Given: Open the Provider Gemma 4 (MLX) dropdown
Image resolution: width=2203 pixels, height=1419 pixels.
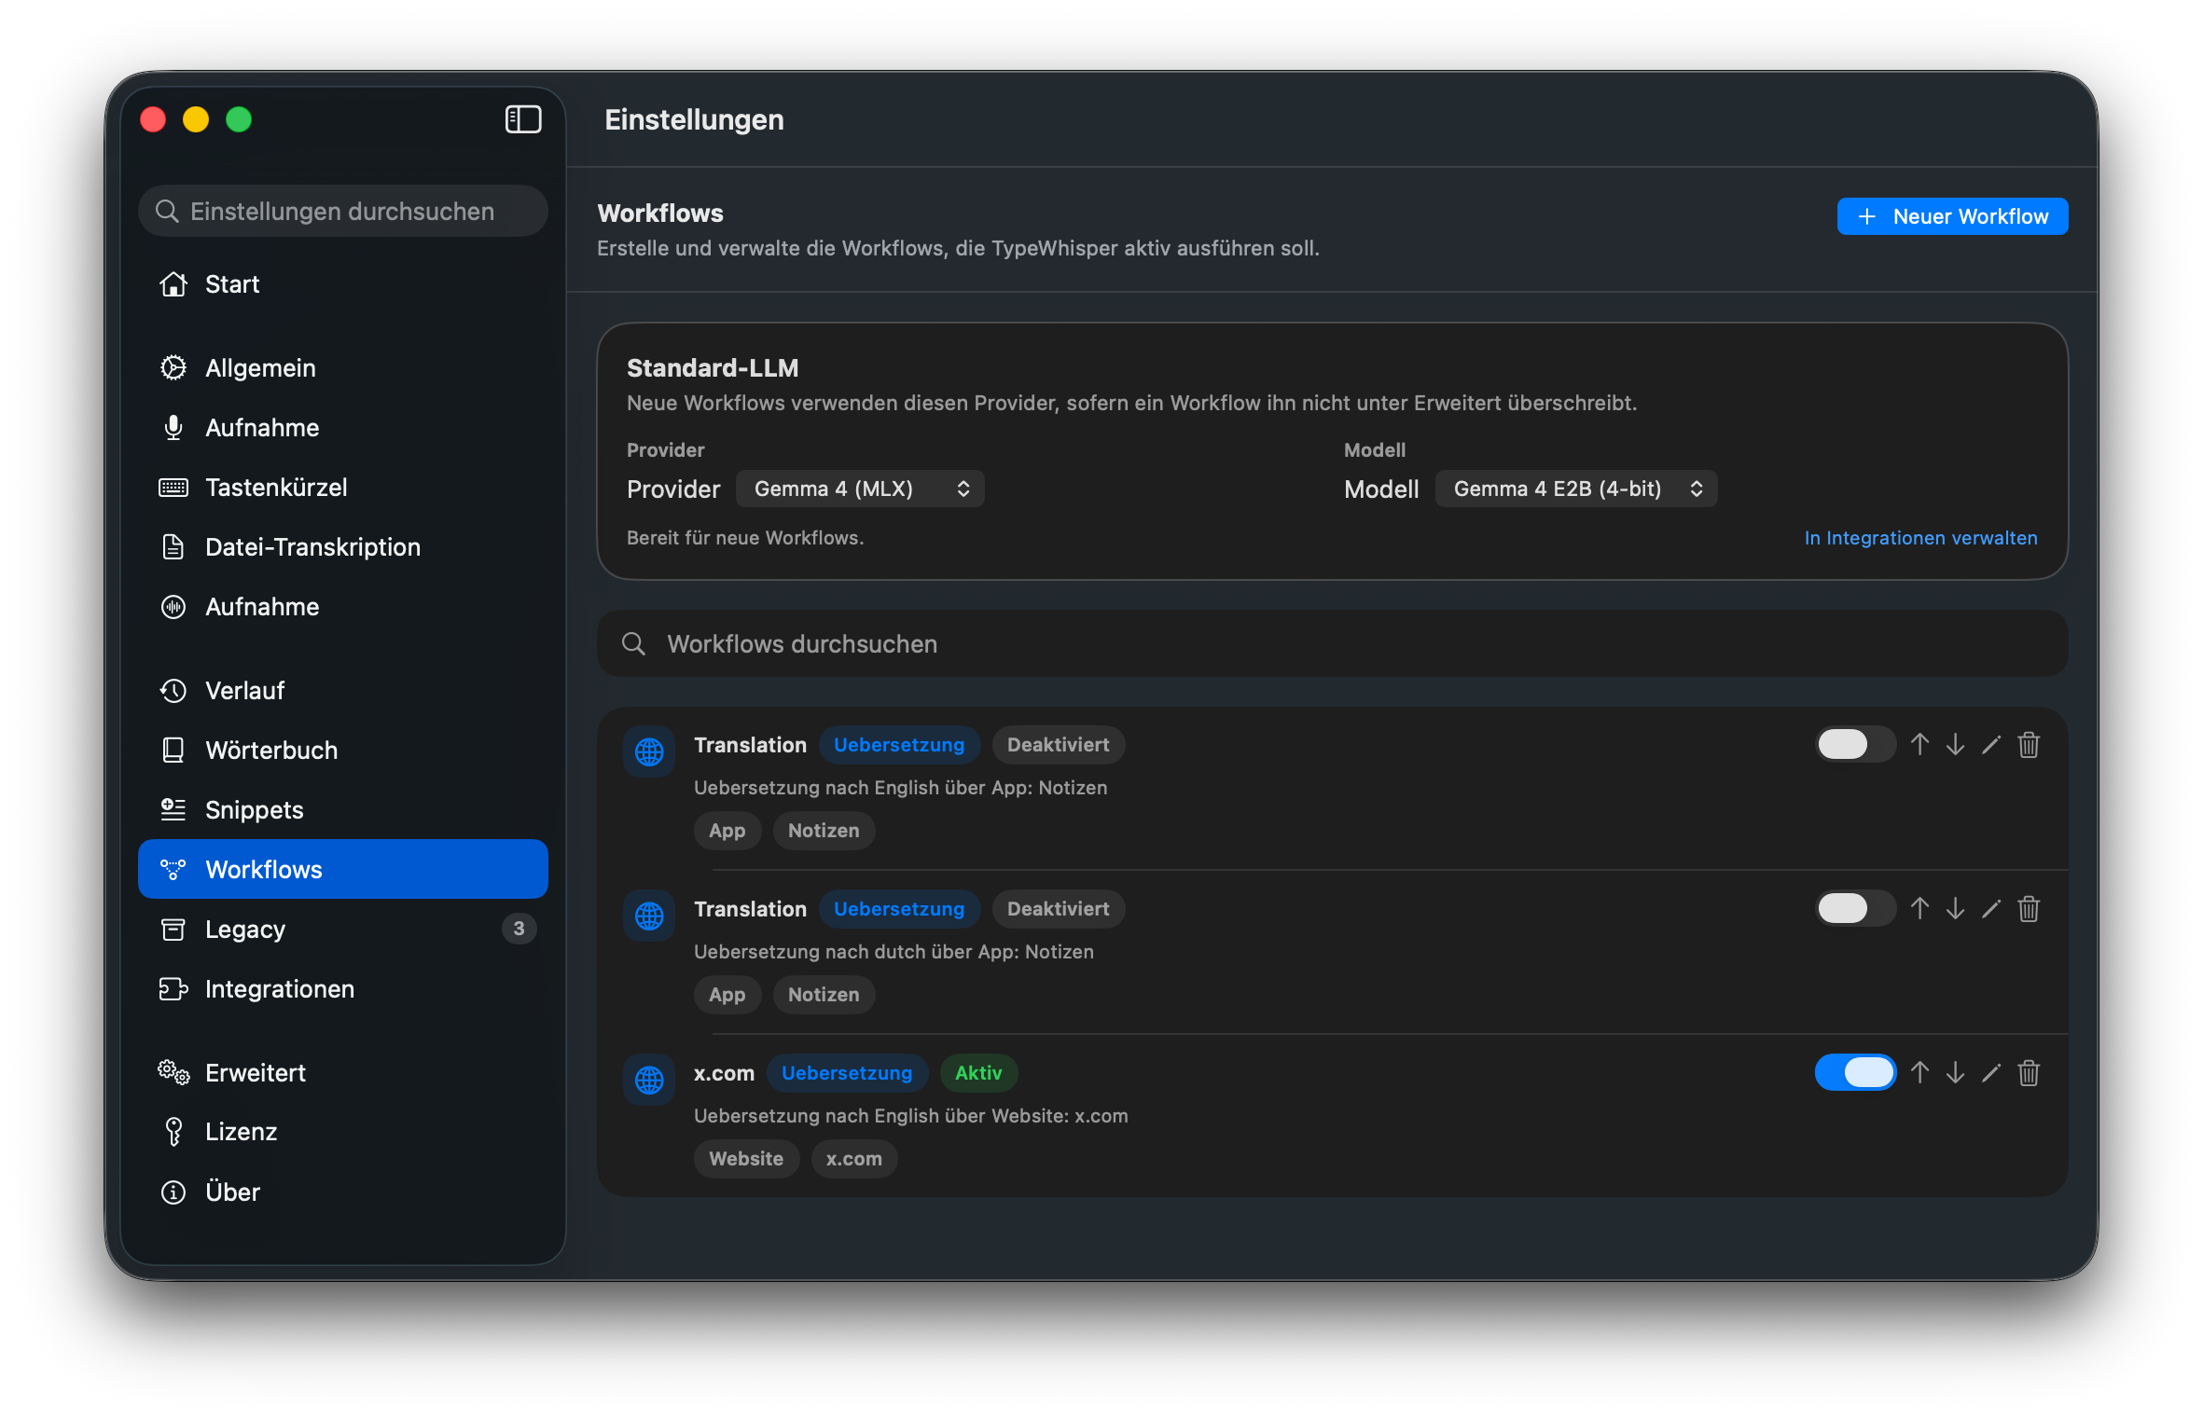Looking at the screenshot, I should pyautogui.click(x=860, y=489).
